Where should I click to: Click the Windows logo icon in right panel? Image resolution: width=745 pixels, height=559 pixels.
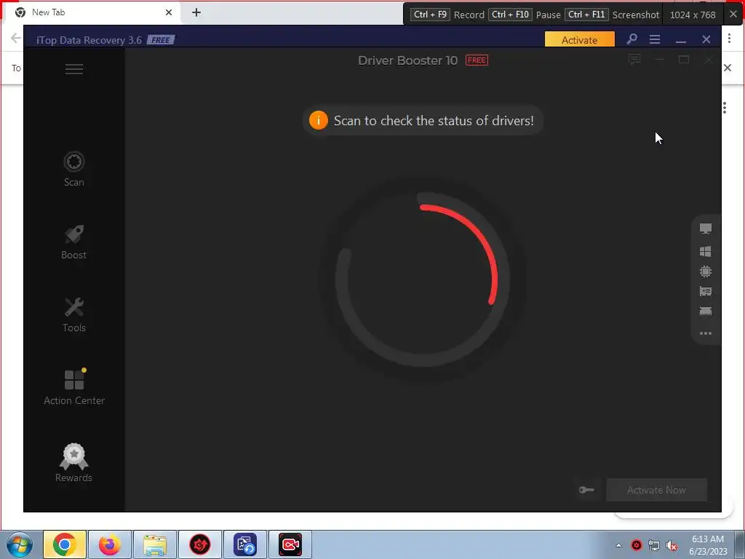[x=706, y=251]
